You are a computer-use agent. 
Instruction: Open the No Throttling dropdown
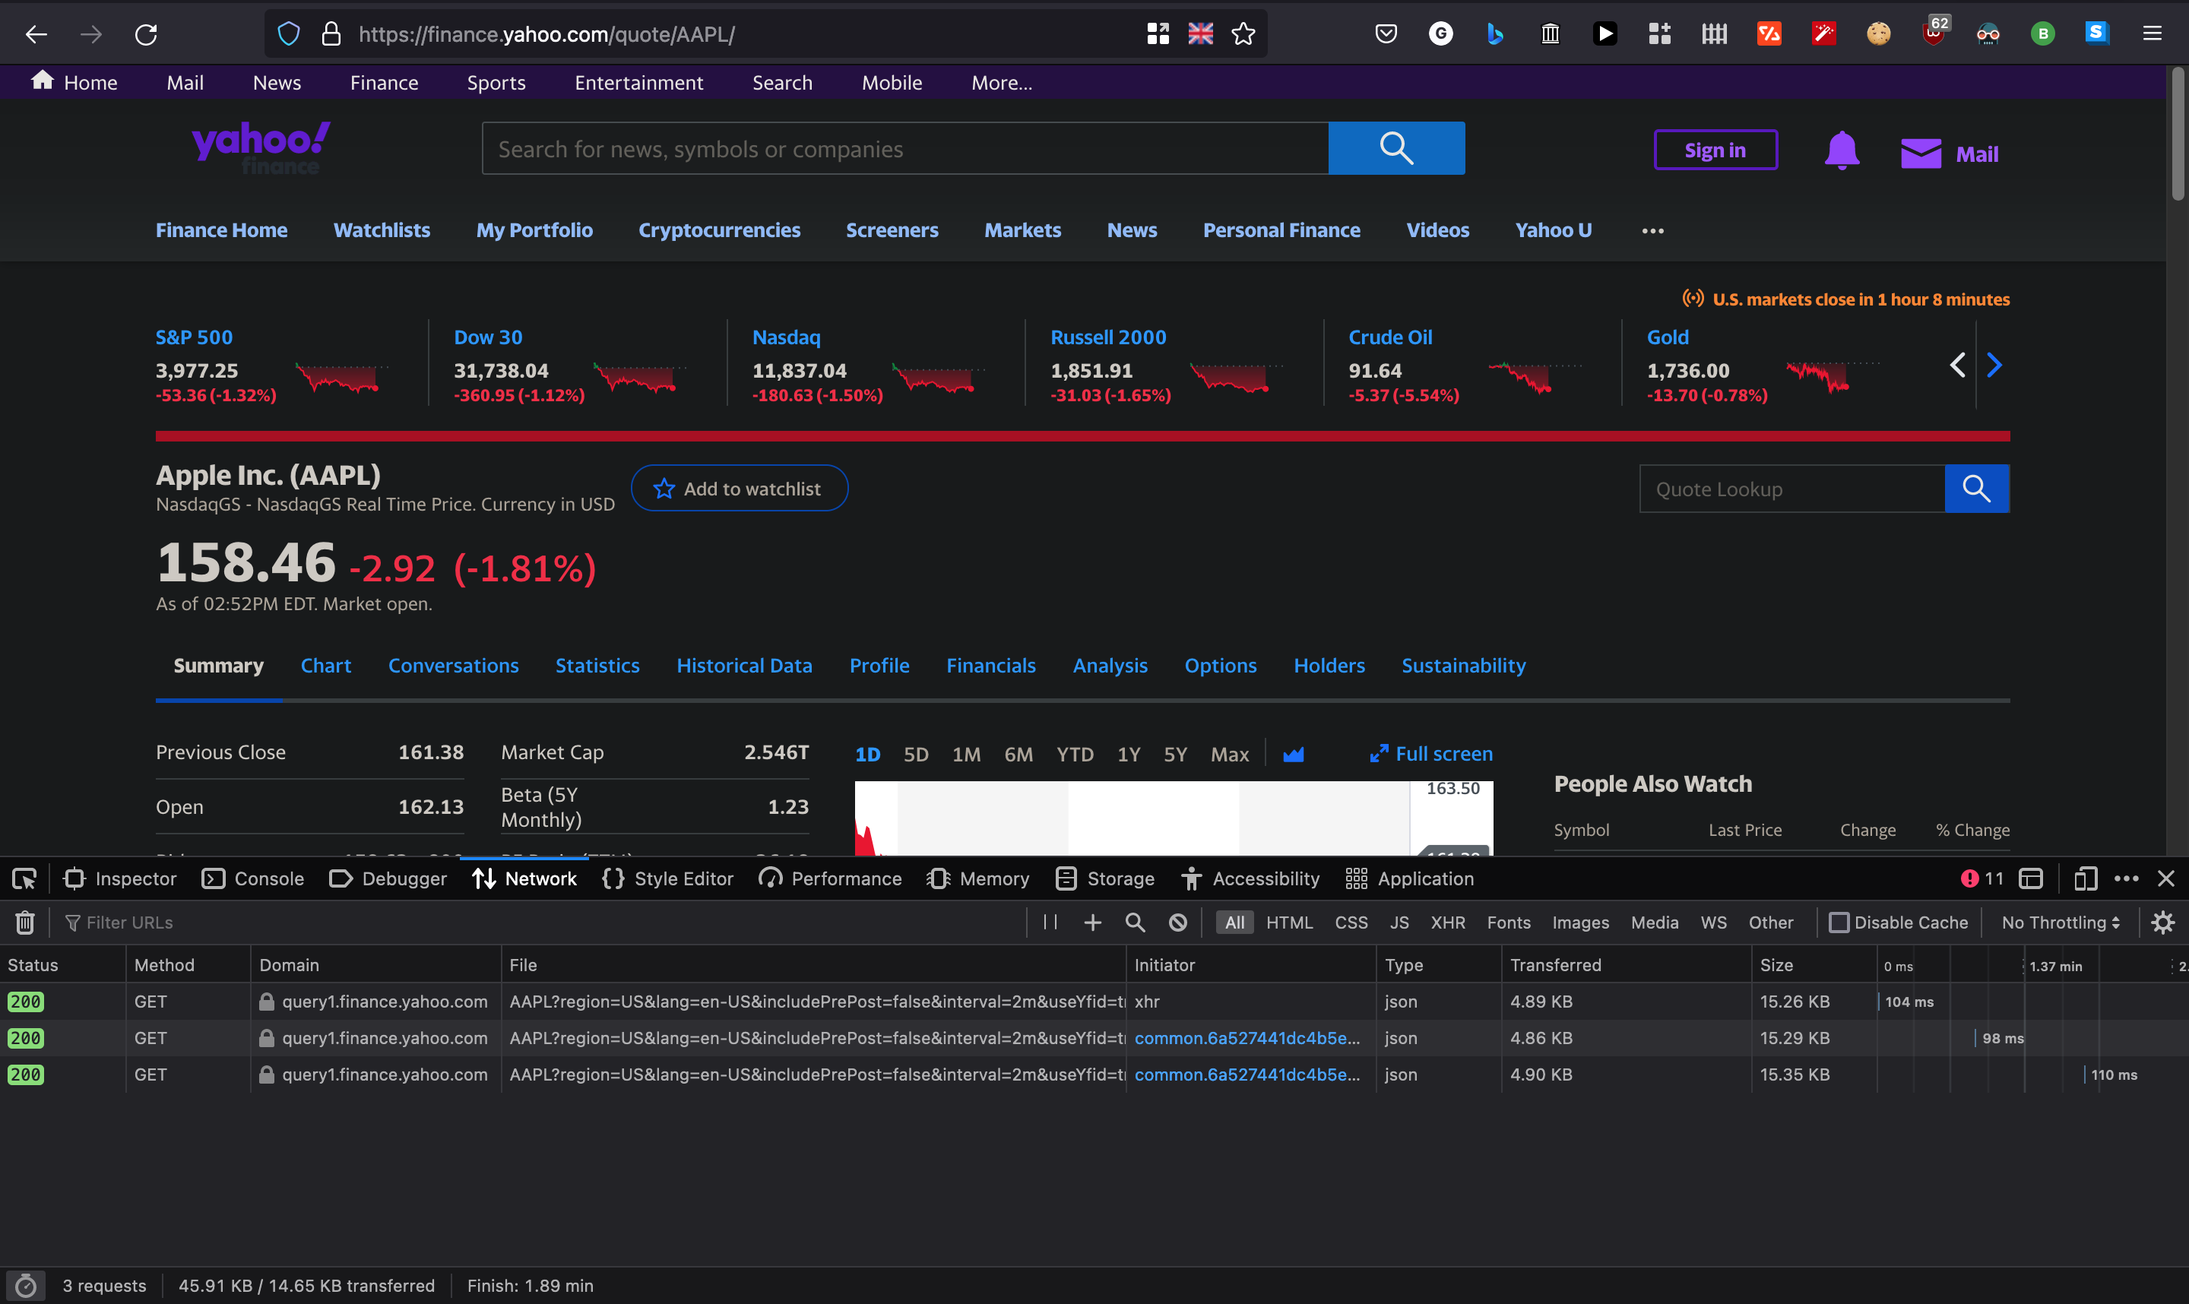pos(2061,922)
